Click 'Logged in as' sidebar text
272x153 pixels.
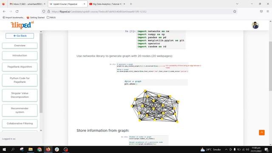click(x=8, y=139)
